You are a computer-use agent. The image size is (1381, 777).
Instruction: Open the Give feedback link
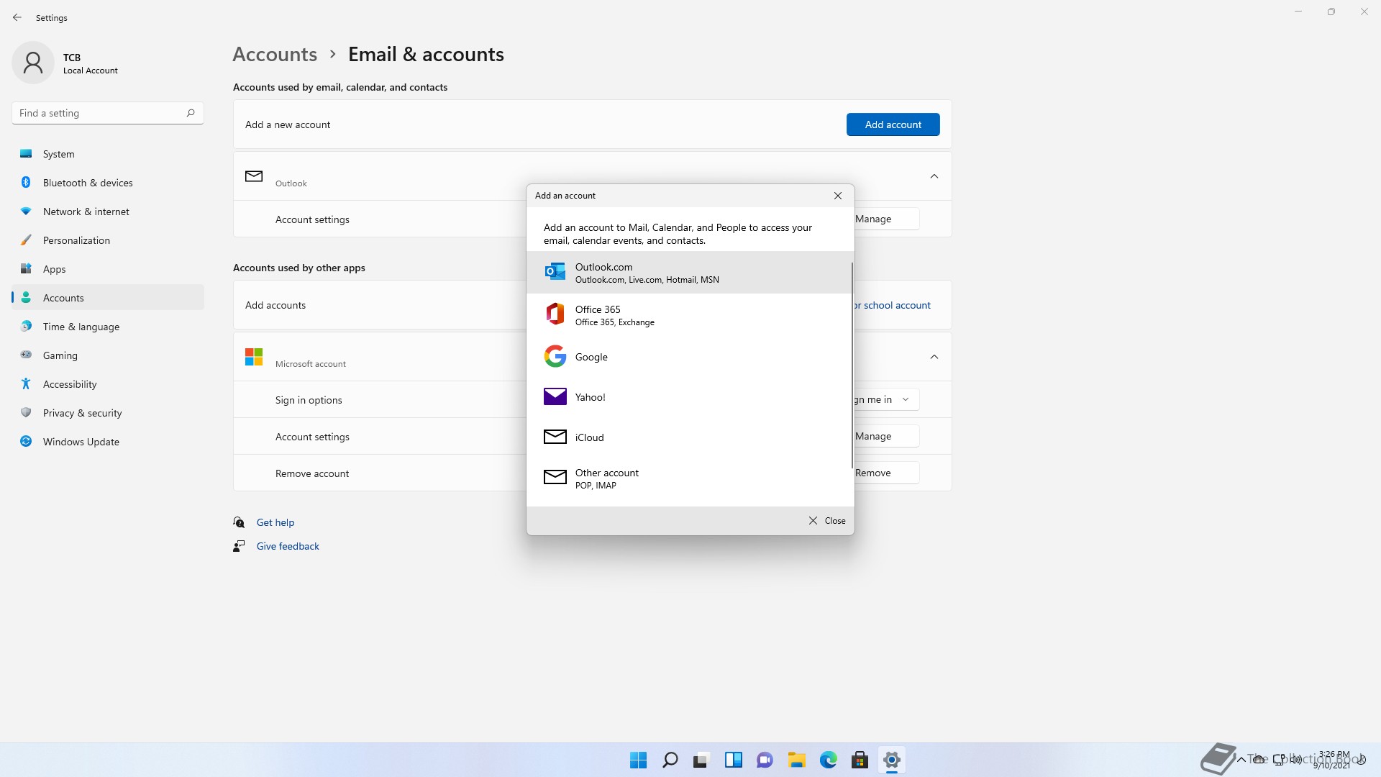288,546
